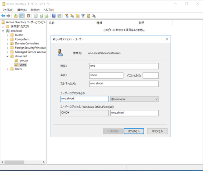Viewport: 203px width, 171px height.
Task: Click the horizontal scrollbar in tree pane
Action: (x=23, y=162)
